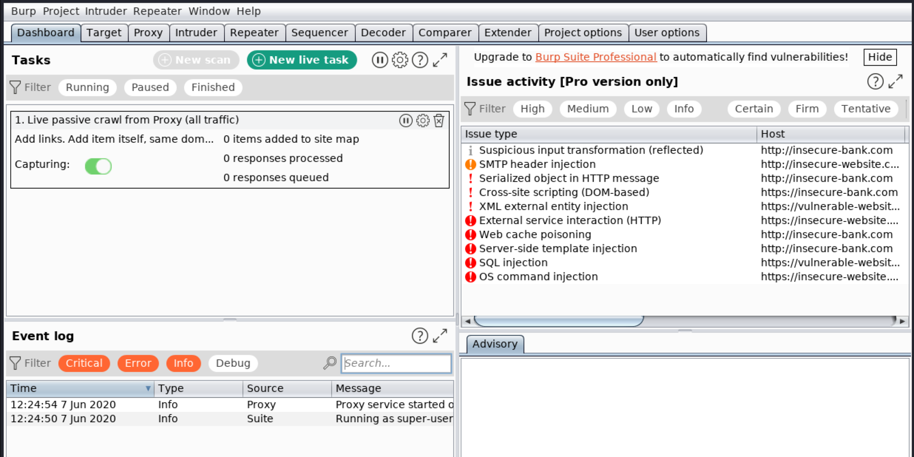Switch to the Intruder tab
Screen dimensions: 914x457
click(x=196, y=32)
